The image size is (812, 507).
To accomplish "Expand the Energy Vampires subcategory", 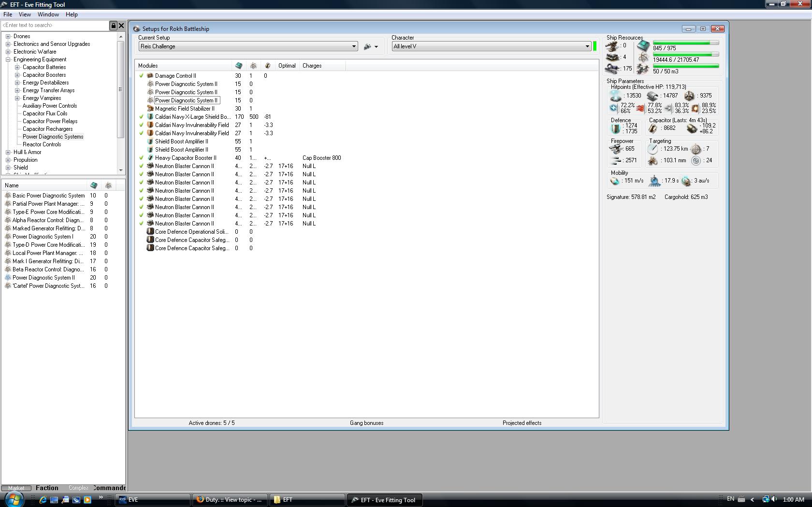I will 17,98.
